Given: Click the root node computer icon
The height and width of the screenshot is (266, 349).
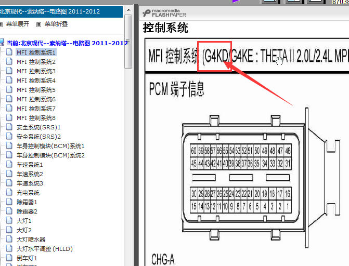Looking at the screenshot, I should pyautogui.click(x=2, y=42).
